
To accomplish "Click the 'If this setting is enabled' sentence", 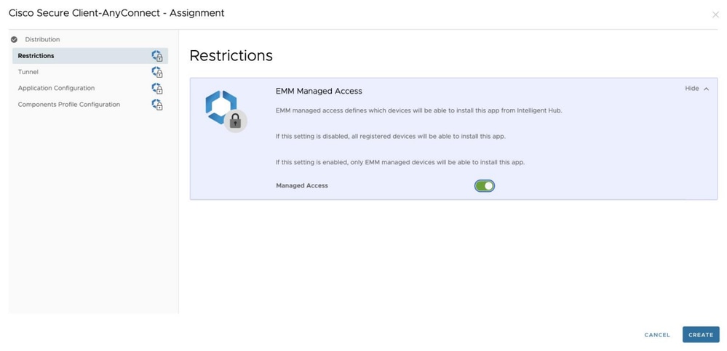I will [400, 163].
